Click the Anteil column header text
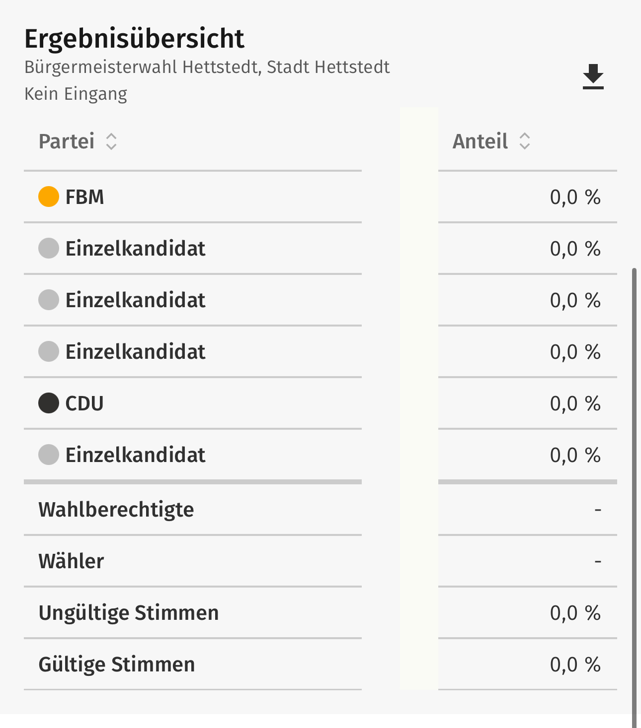Image resolution: width=641 pixels, height=728 pixels. (480, 141)
